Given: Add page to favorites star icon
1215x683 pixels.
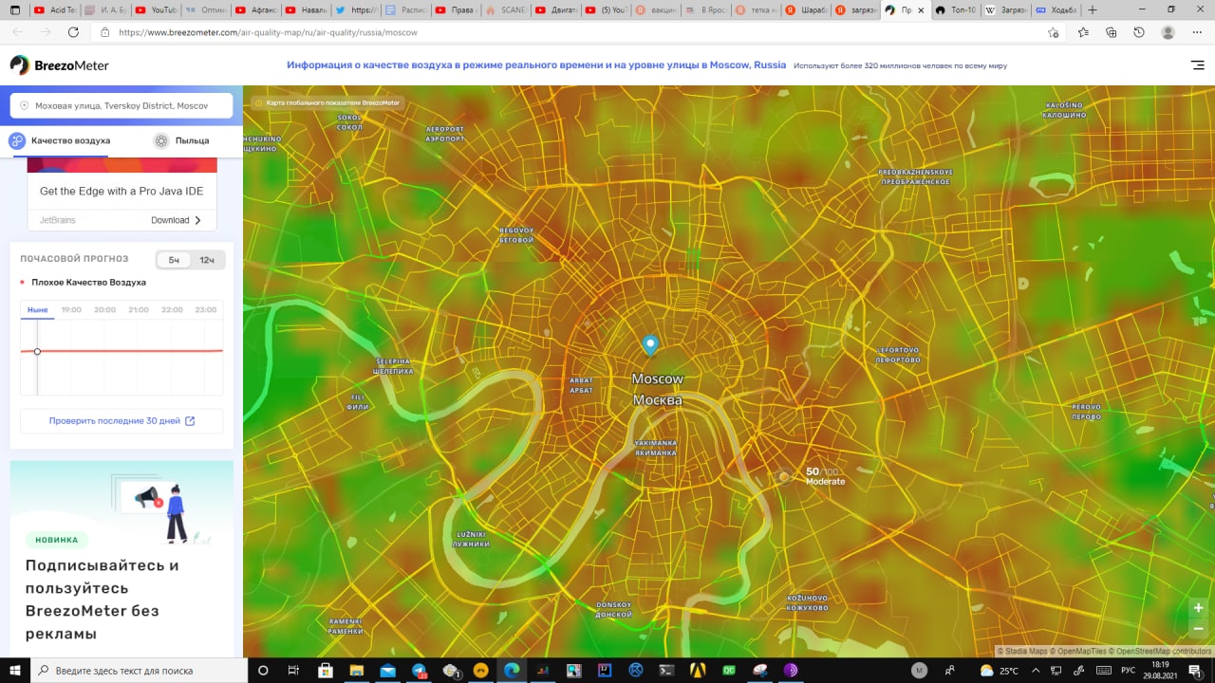Looking at the screenshot, I should (x=1054, y=32).
